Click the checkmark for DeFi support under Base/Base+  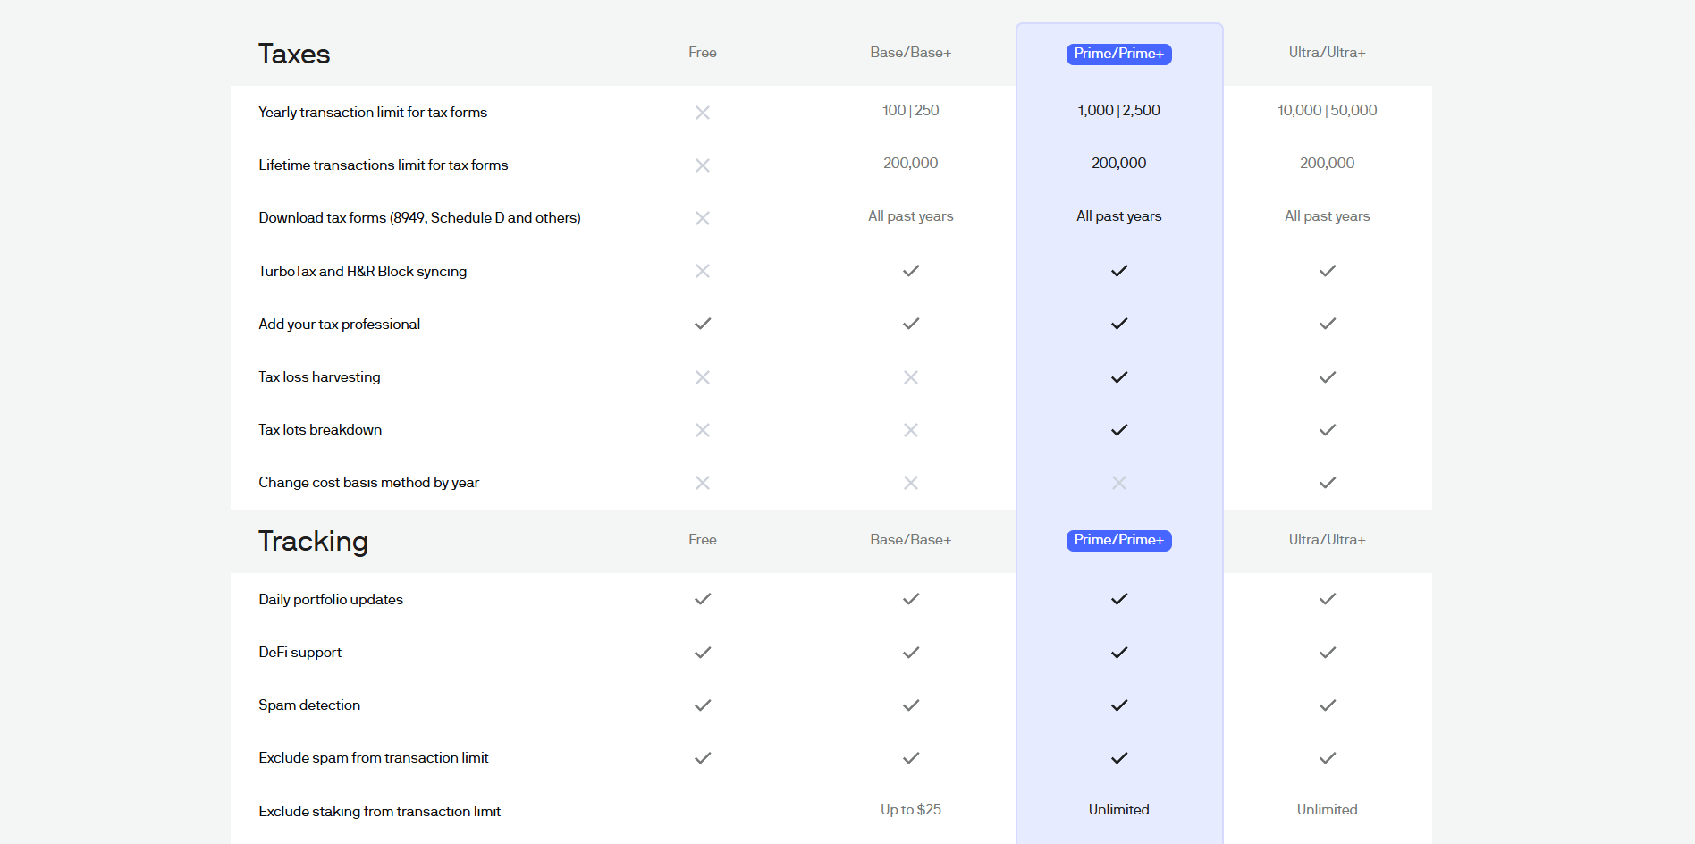[910, 652]
